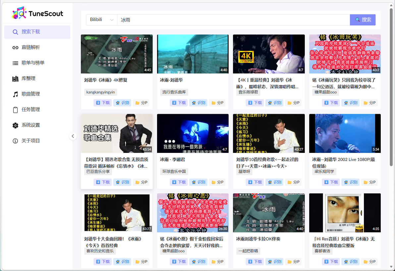Open 分P on the 铭《冰雨玩笑》 card
Screen dimensions: 395x271
(369, 102)
